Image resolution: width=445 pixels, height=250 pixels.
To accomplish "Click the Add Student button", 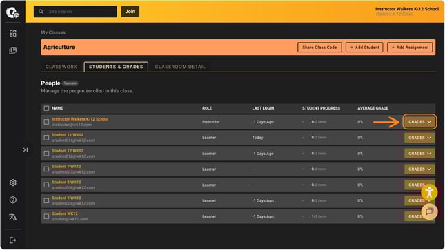I will [x=364, y=48].
